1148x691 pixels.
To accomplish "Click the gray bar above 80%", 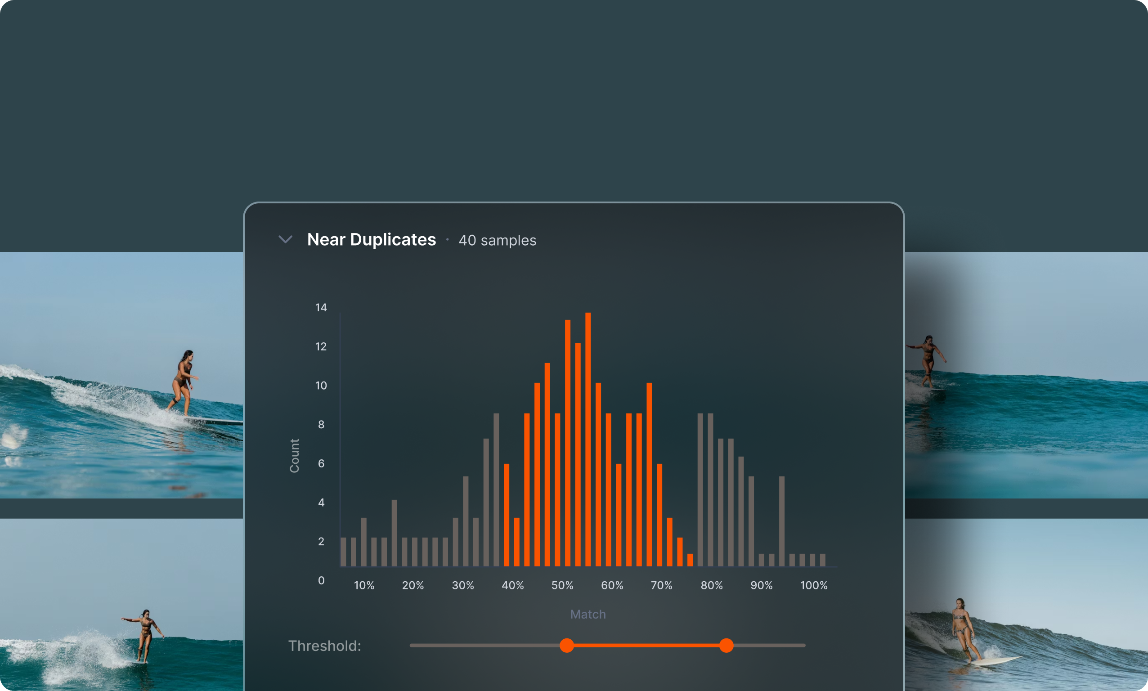I will [710, 489].
